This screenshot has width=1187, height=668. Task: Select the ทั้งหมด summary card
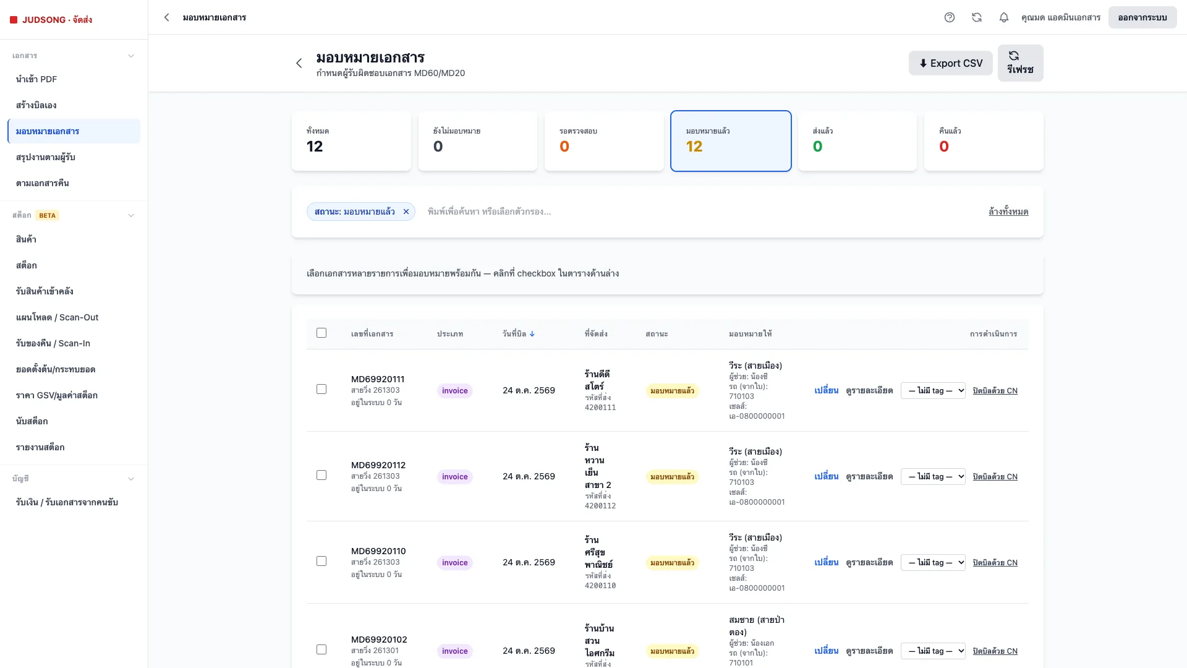tap(351, 141)
